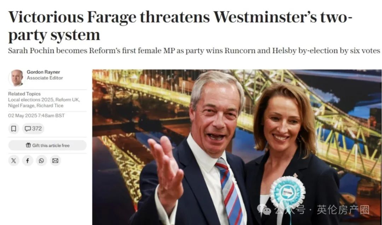Viewport: 382px width, 225px height.
Task: Click the main Farage article photo
Action: pyautogui.click(x=237, y=147)
